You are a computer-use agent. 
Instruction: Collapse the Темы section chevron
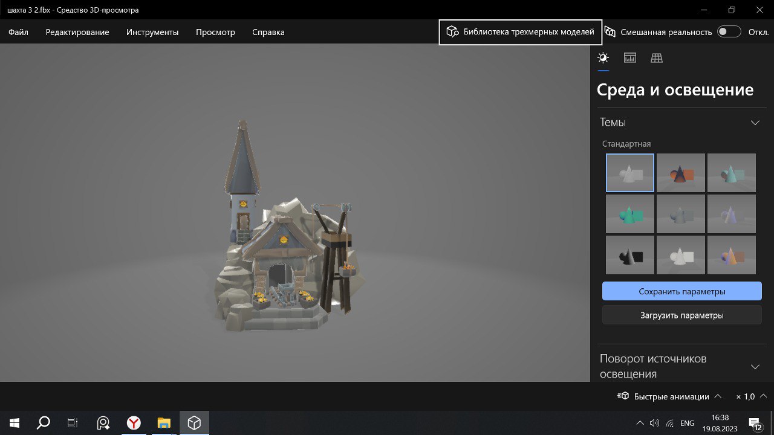click(x=755, y=123)
